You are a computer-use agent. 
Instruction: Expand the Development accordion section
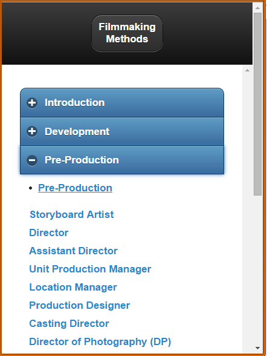pos(122,131)
